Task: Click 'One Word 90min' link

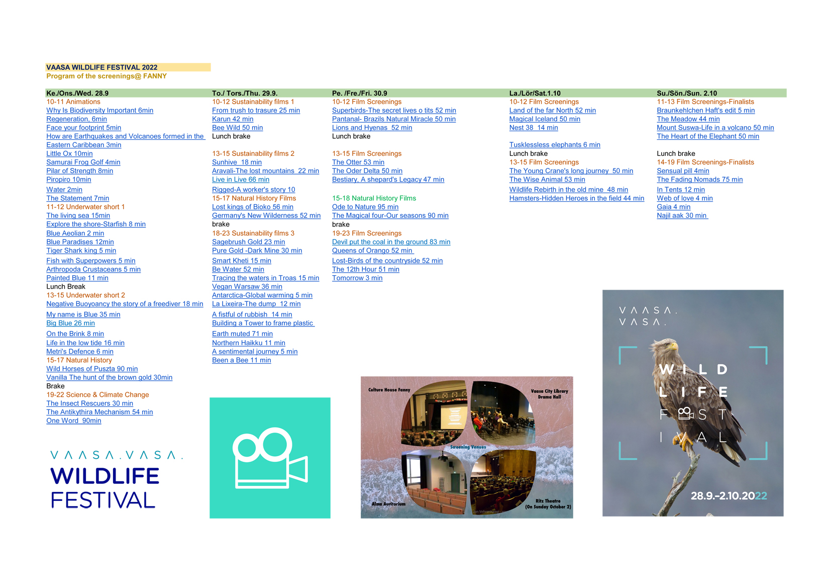Action: pos(73,421)
